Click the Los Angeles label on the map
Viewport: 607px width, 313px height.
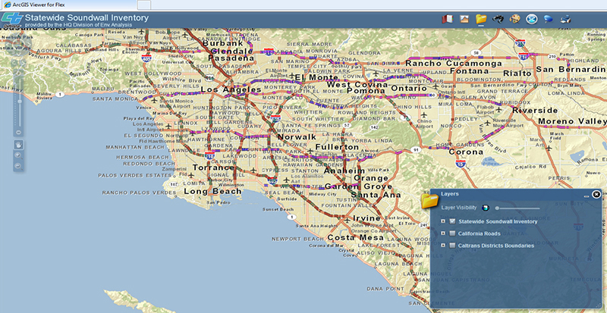click(x=231, y=89)
